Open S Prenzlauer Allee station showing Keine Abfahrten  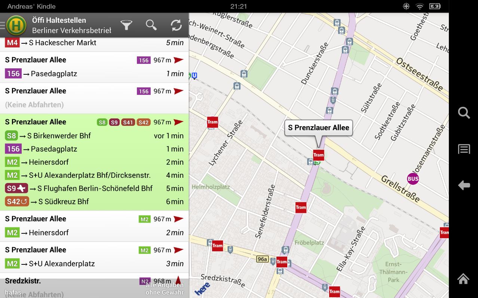(94, 98)
